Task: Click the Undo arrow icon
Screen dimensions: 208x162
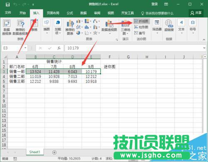Action: pyautogui.click(x=15, y=5)
